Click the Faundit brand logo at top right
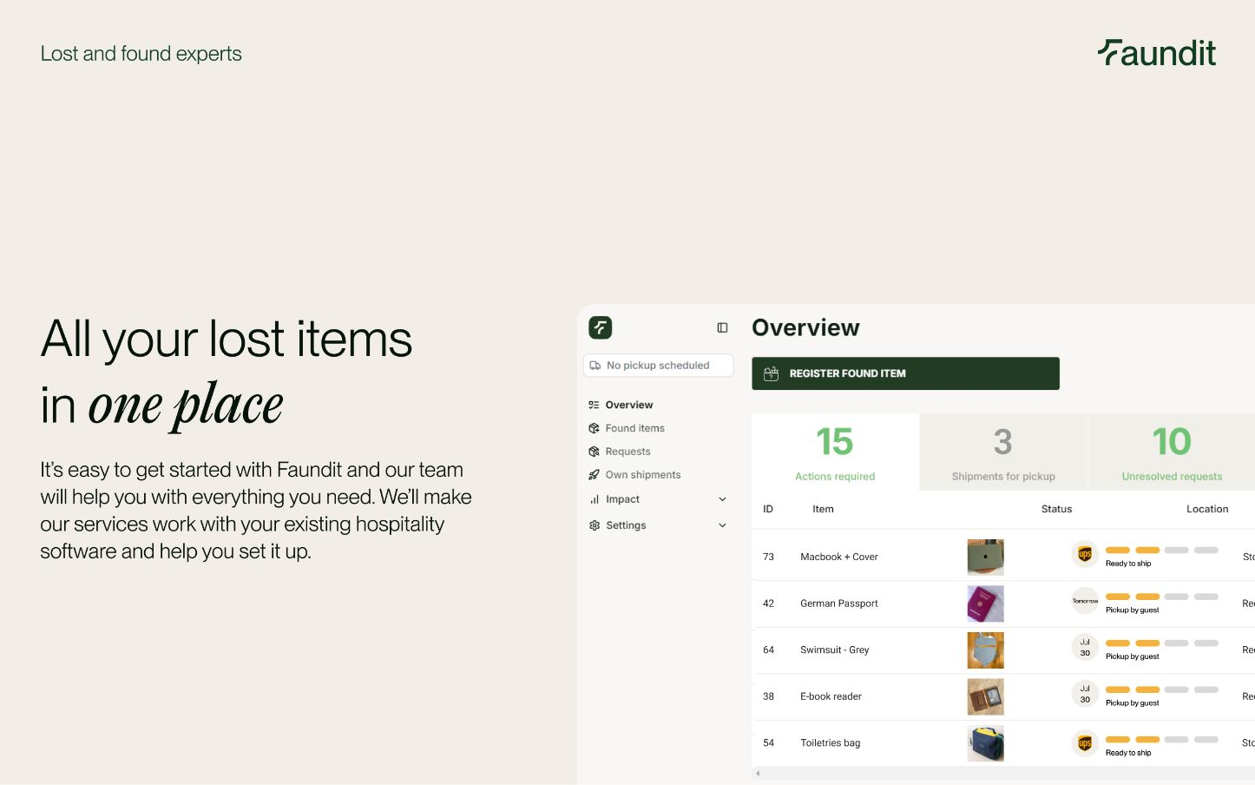Viewport: 1255px width, 785px height. 1157,53
